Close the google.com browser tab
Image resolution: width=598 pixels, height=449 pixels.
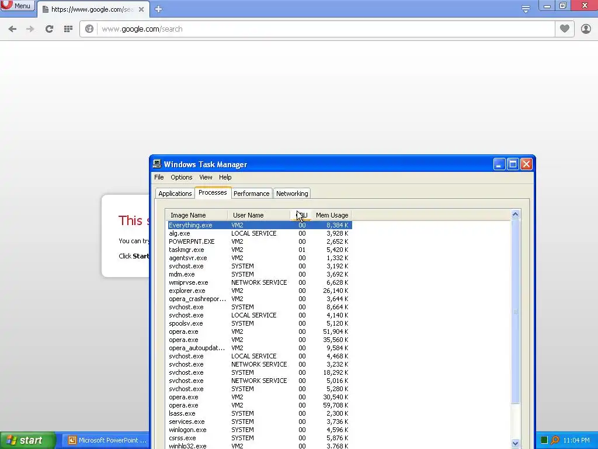[141, 9]
